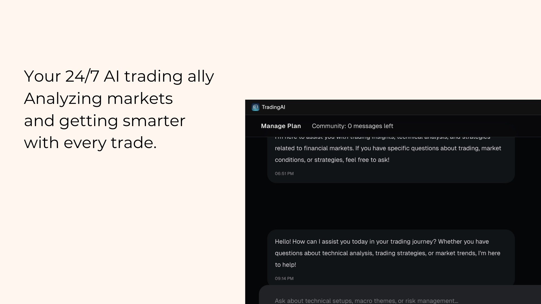The width and height of the screenshot is (541, 304).
Task: Click the questions about technical analysis message line
Action: pyautogui.click(x=387, y=253)
